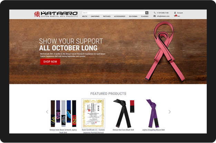Open Deluxe Red Core Black Belt thumbnail
The height and width of the screenshot is (143, 216).
124,113
